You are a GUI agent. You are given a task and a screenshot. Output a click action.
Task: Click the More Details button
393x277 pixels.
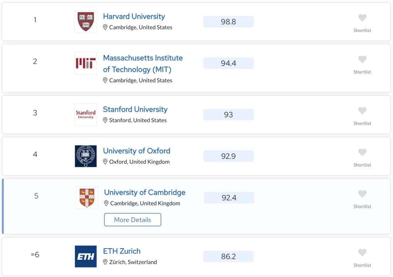[132, 220]
